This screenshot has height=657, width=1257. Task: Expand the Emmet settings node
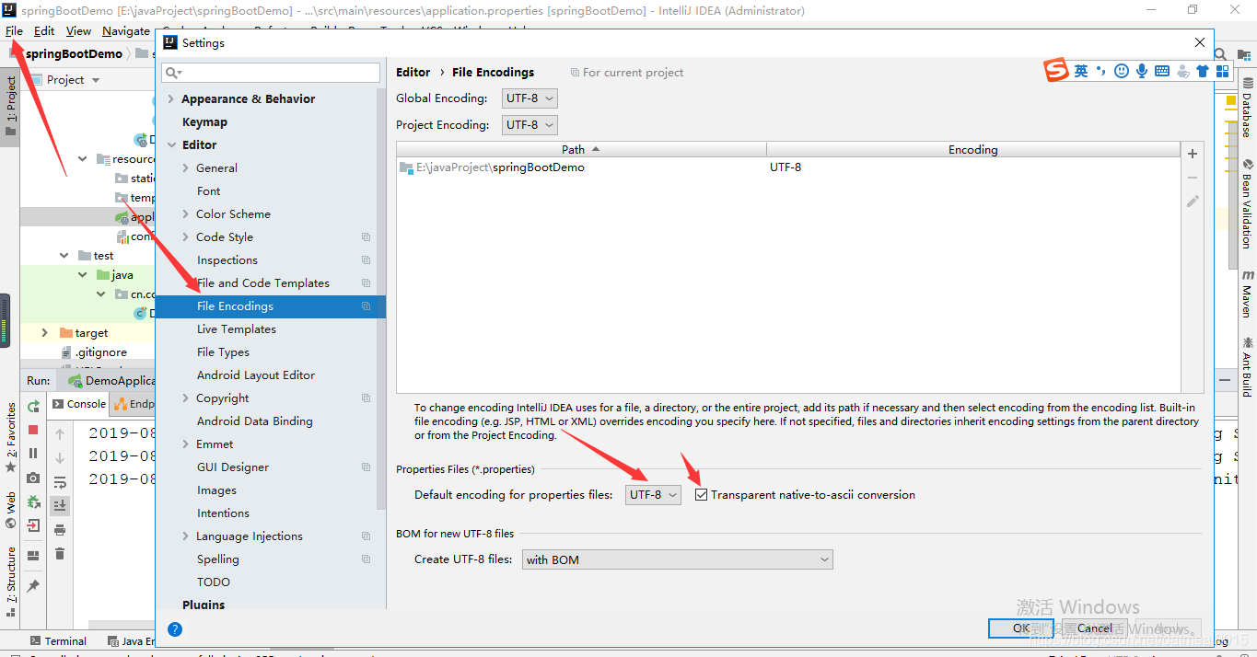186,444
